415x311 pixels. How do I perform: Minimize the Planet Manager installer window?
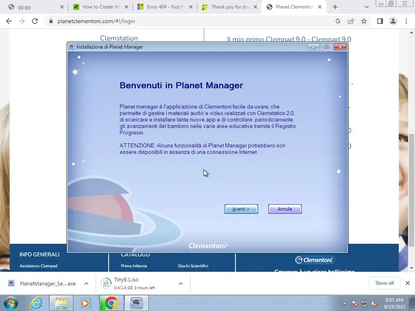(x=313, y=47)
